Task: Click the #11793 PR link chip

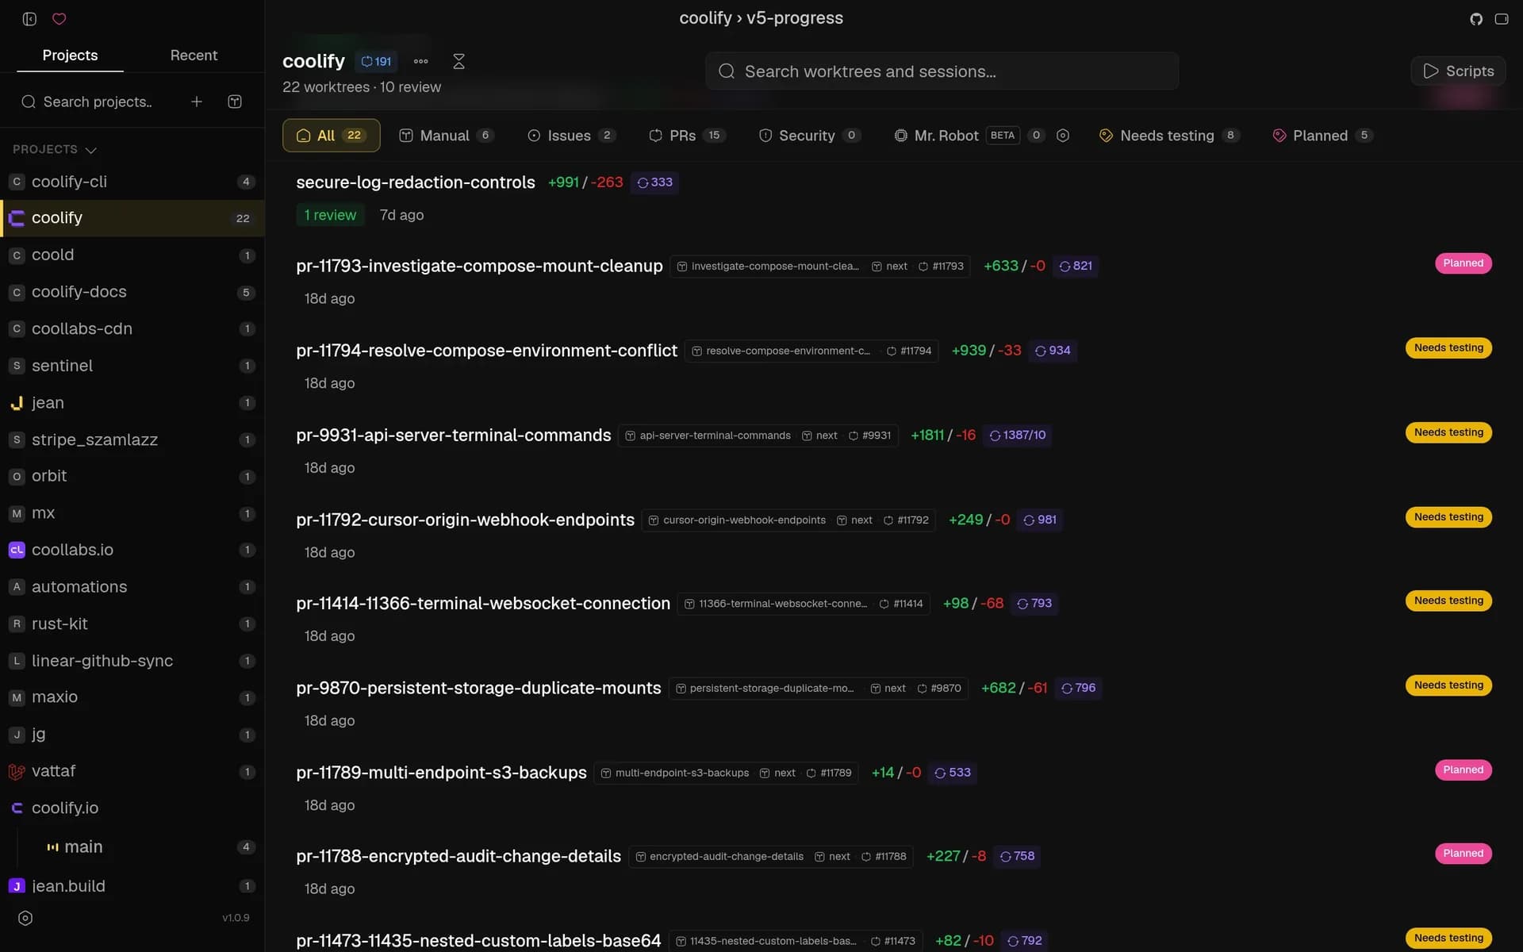Action: pos(941,267)
